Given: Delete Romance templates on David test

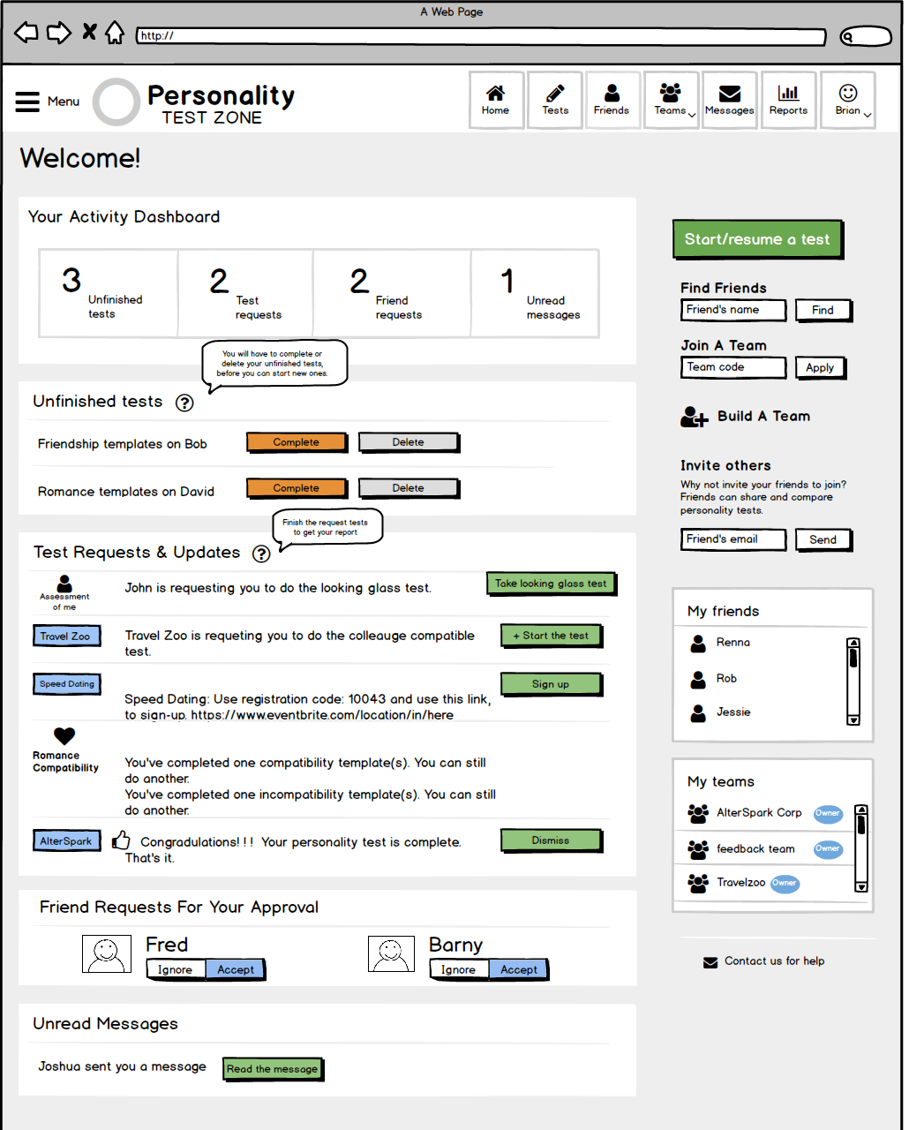Looking at the screenshot, I should pyautogui.click(x=409, y=488).
